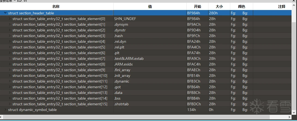The image size is (297, 121).
Task: Click the .dynamic value cell
Action: [x=150, y=81]
